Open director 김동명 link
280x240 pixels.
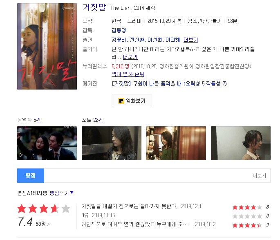click(119, 30)
